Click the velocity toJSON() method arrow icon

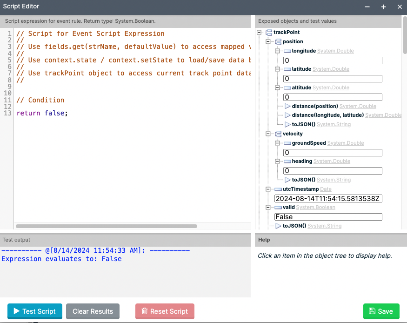(287, 180)
